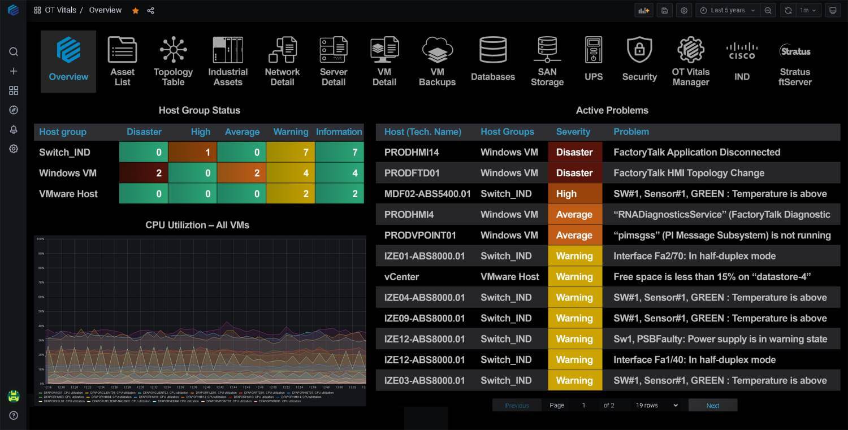Click the search icon in sidebar
This screenshot has height=430, width=848.
tap(14, 52)
